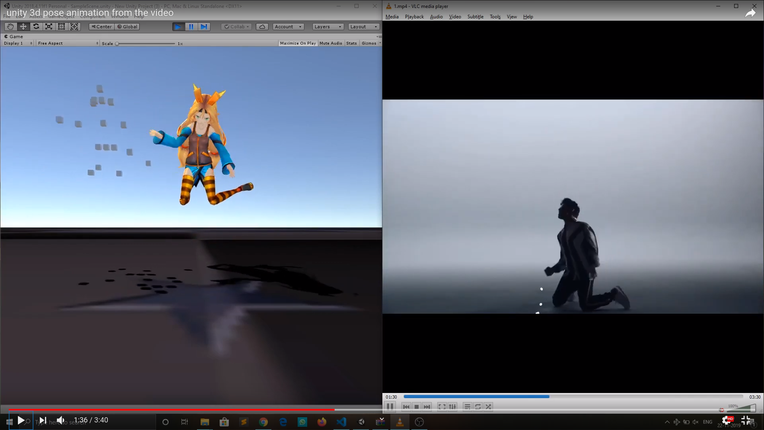
Task: Open VLC Subtitle menu
Action: pos(475,17)
